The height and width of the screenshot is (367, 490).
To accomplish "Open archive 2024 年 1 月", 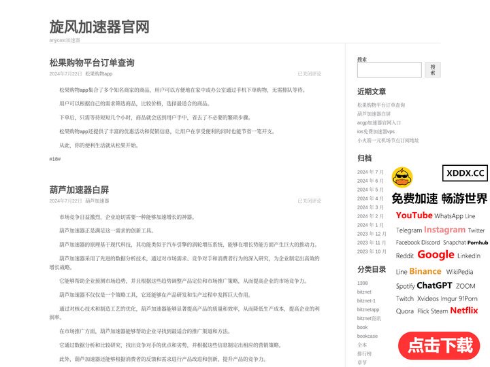I will [370, 225].
